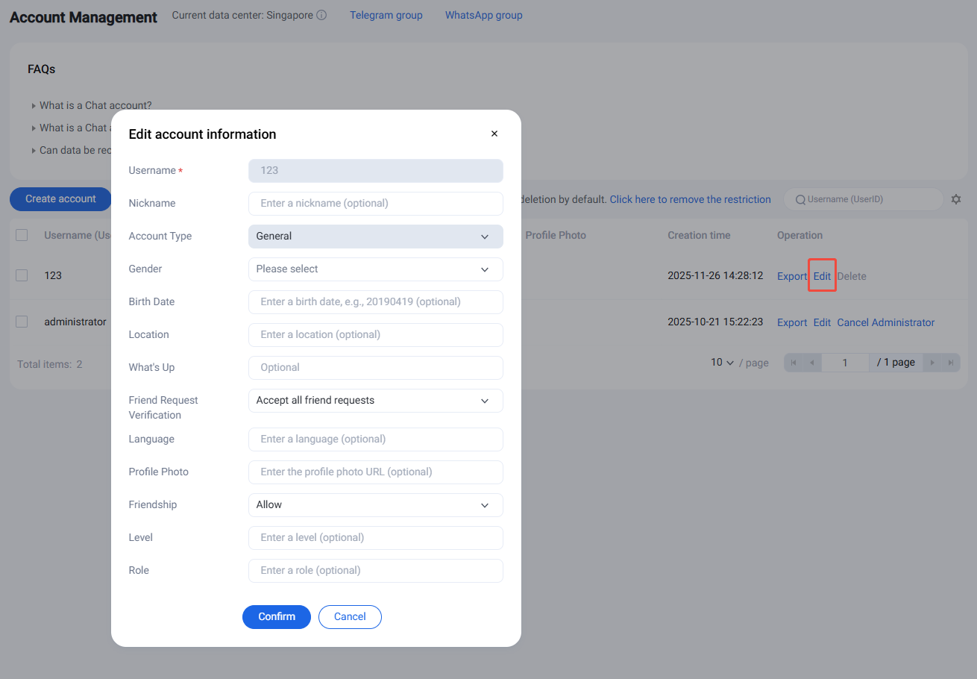The height and width of the screenshot is (679, 977).
Task: Close the Edit account information dialog
Action: tap(494, 134)
